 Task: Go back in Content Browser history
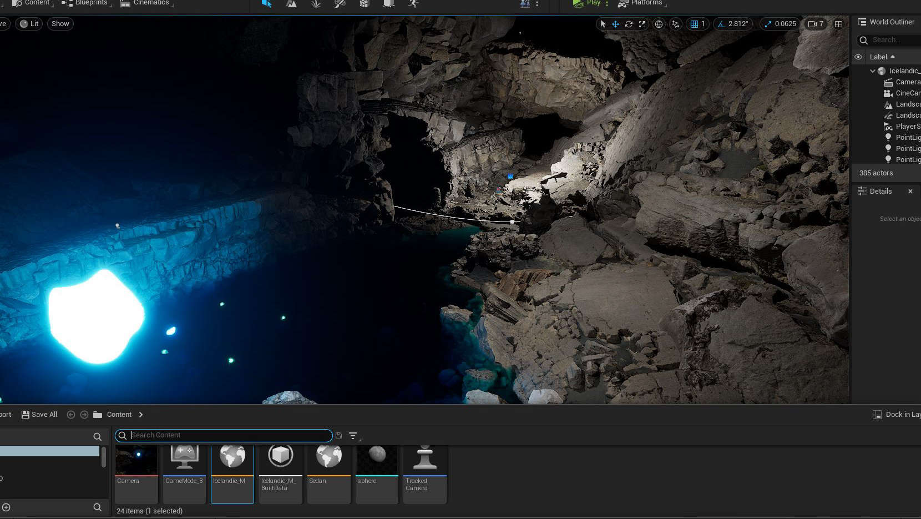(x=71, y=415)
